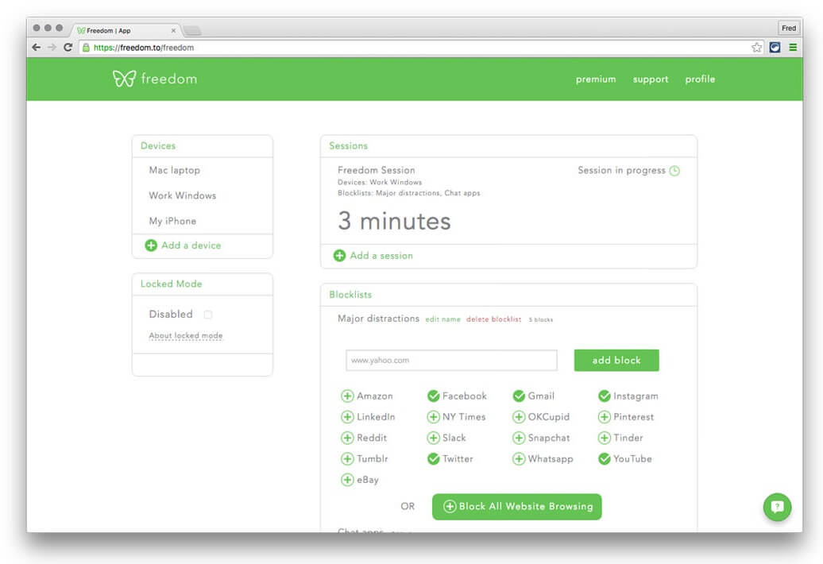Open the help chat bubble
The image size is (823, 564).
tap(777, 507)
